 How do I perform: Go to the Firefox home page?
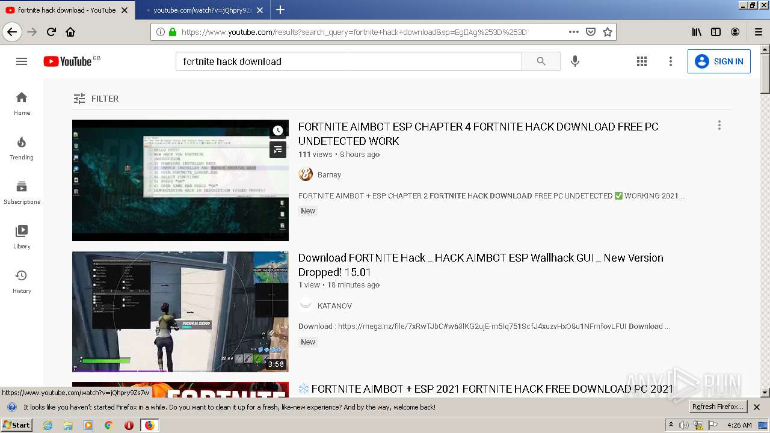coord(70,32)
